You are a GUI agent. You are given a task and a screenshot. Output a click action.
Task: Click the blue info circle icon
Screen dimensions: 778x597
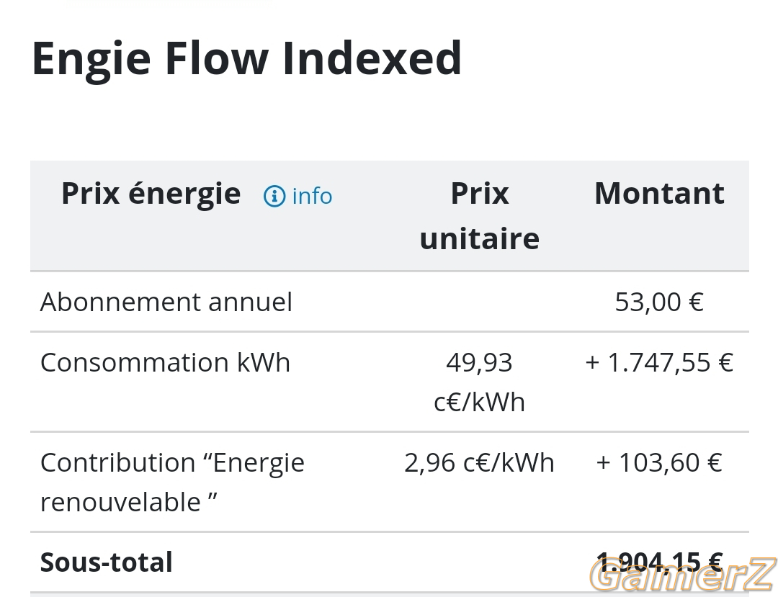click(274, 197)
